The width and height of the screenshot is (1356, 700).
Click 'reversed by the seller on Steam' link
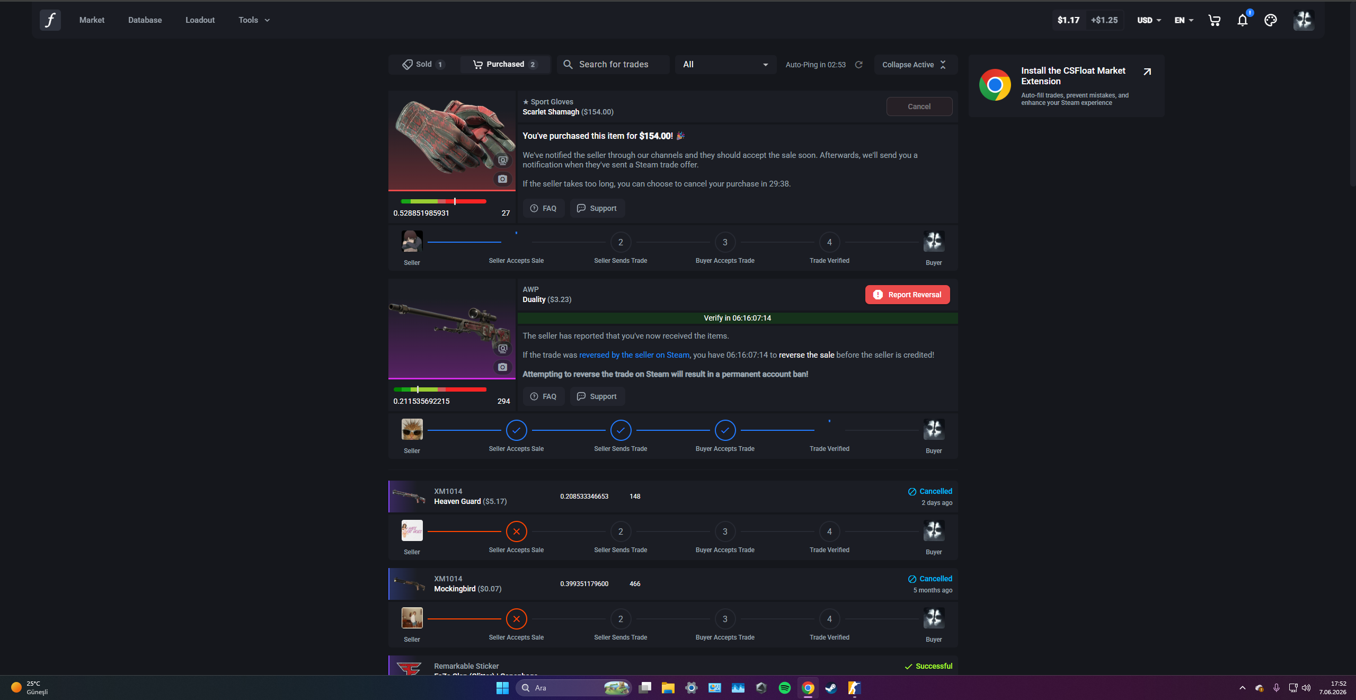(x=634, y=355)
